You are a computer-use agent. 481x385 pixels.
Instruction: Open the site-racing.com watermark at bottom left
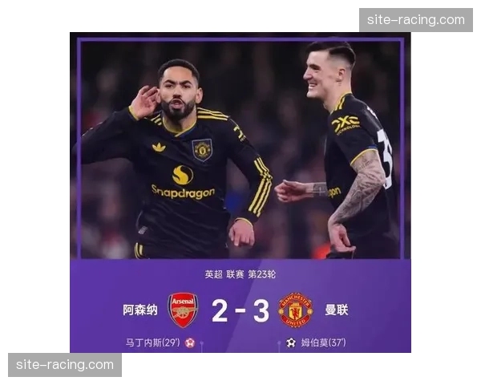[65, 365]
